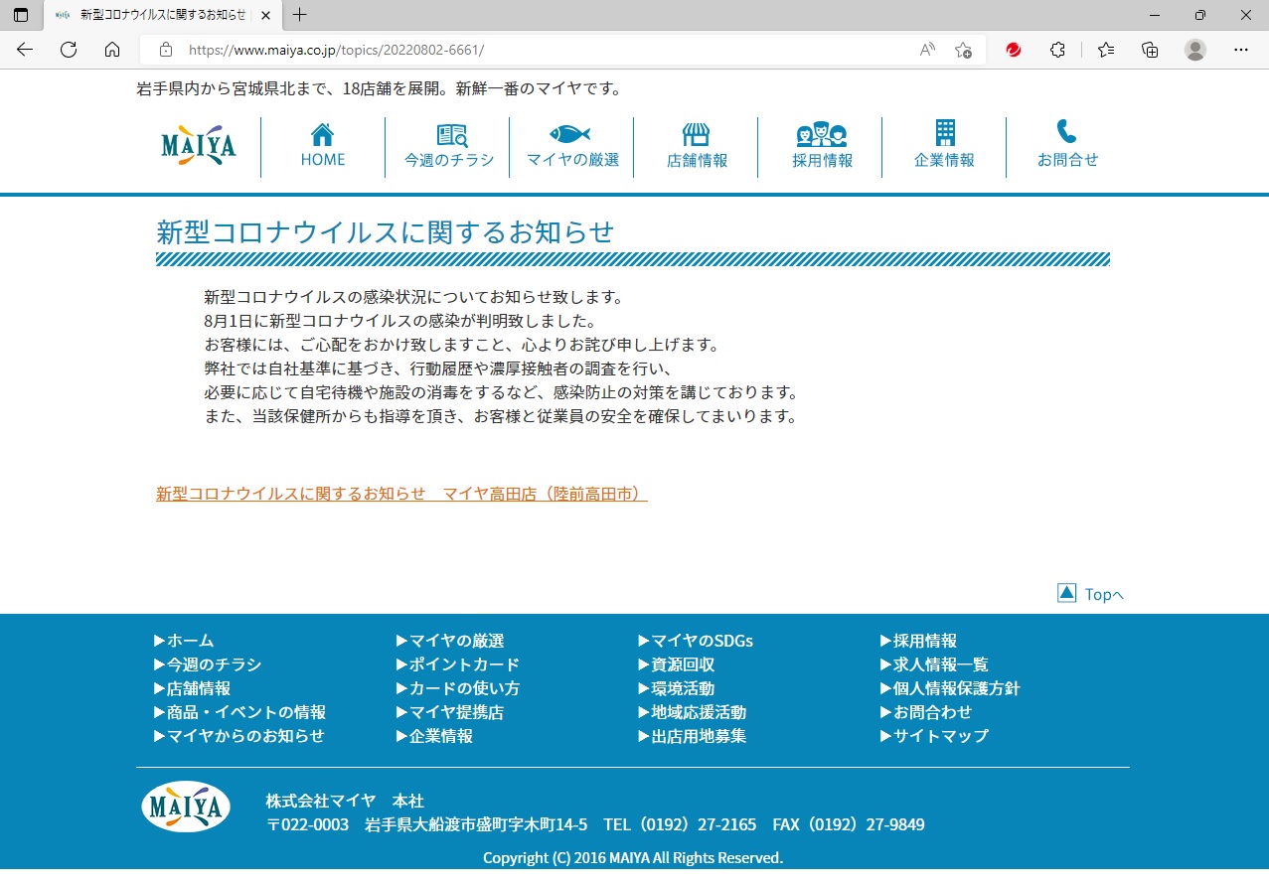Click the お問合せ phone icon

1066,132
